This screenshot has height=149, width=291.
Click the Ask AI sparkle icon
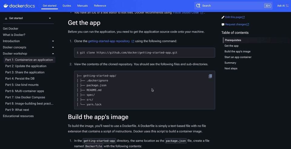click(x=287, y=6)
